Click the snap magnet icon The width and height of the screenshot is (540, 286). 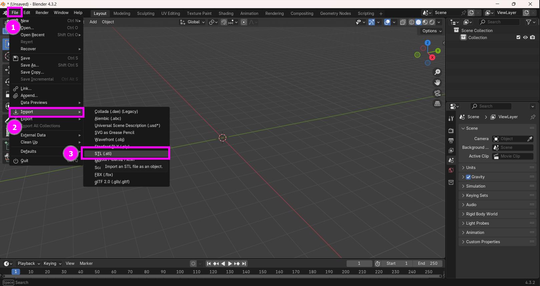click(x=224, y=22)
